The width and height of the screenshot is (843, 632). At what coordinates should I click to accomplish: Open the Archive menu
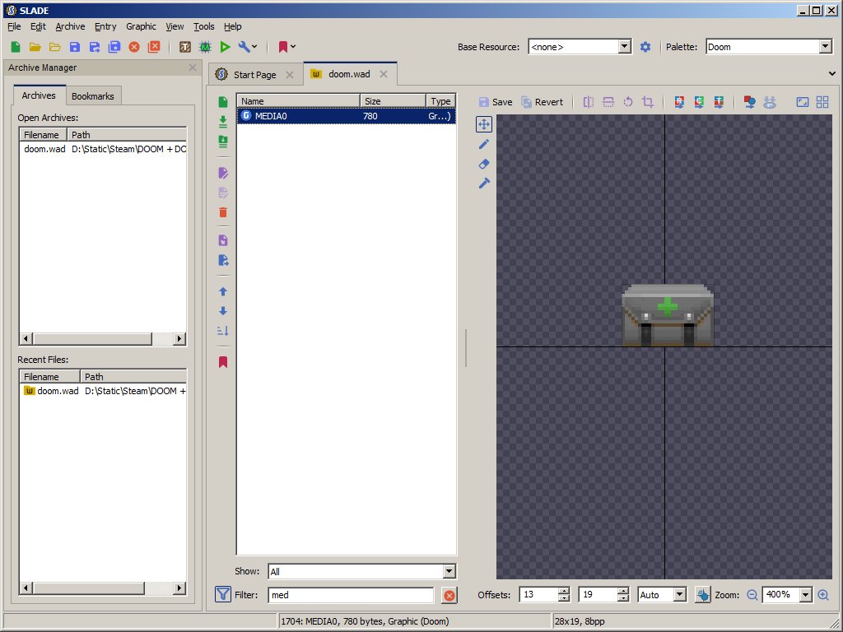point(70,26)
